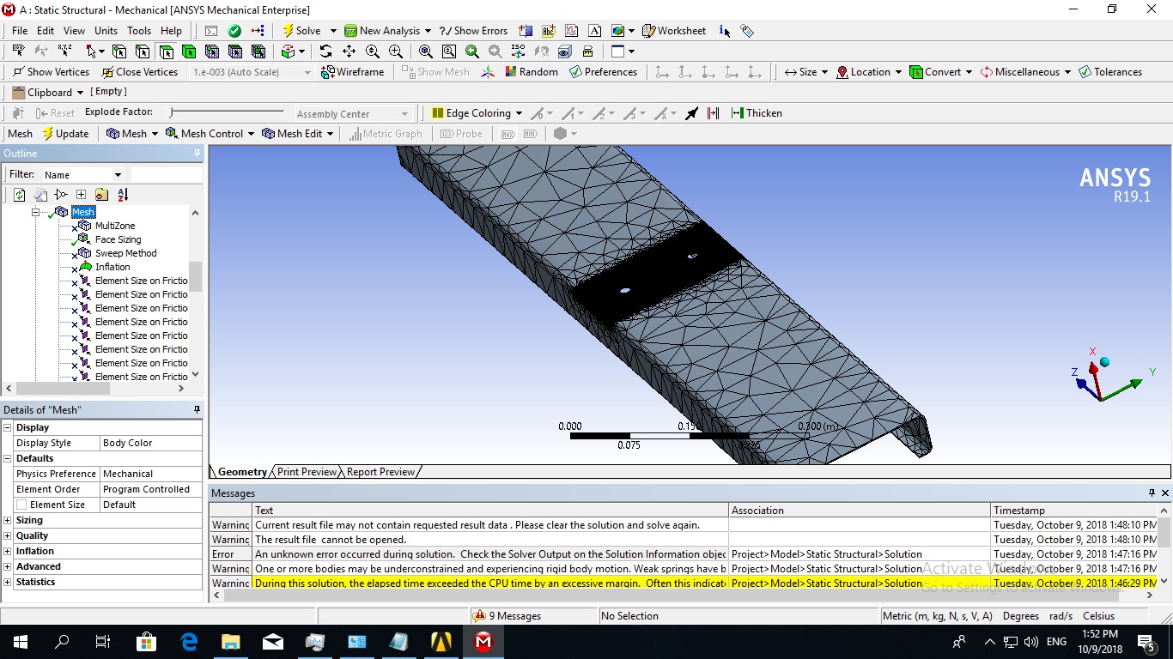Open the New Analysis dropdown
This screenshot has width=1173, height=659.
tap(428, 31)
